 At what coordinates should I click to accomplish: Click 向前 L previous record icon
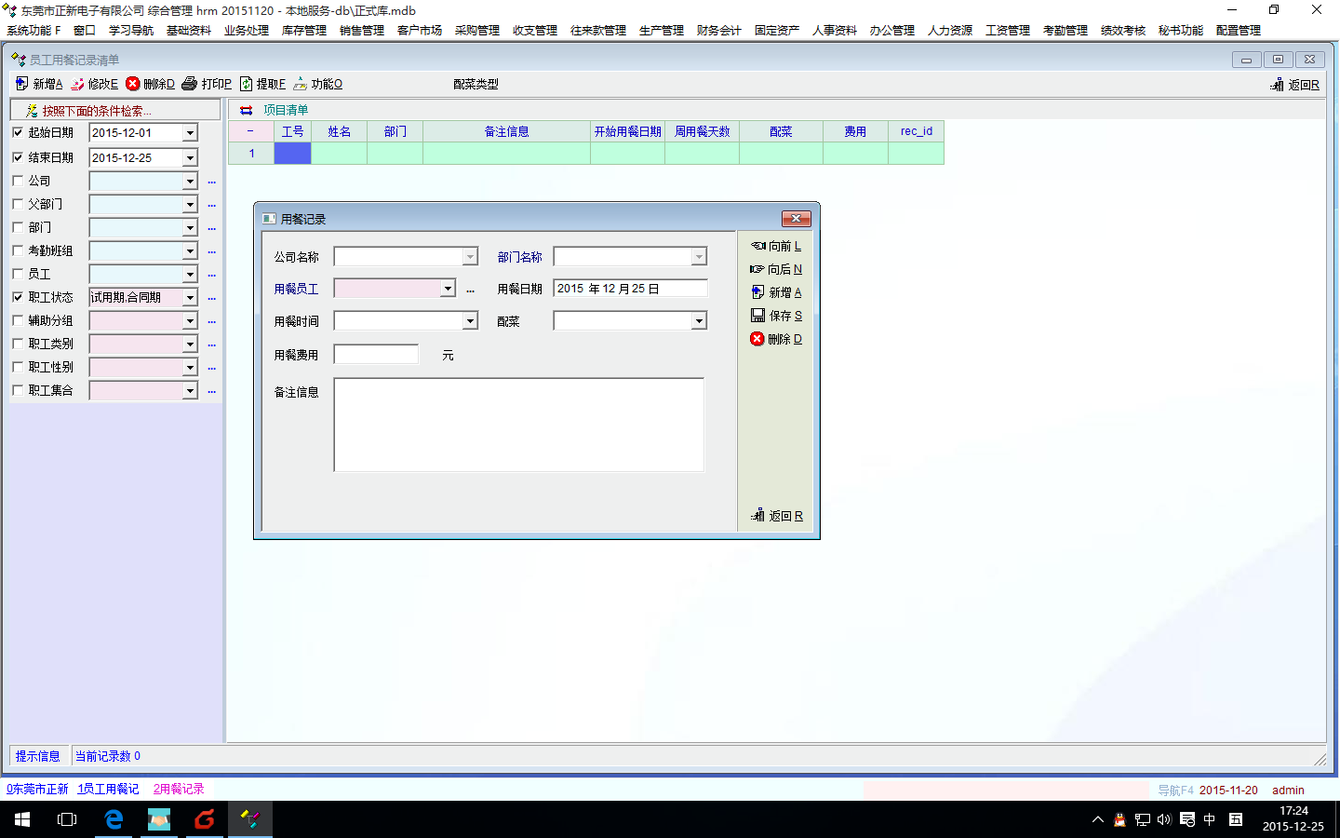tap(757, 246)
